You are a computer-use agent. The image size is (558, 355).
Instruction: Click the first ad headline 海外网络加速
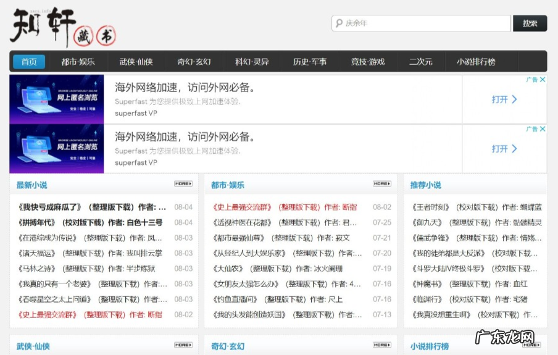pyautogui.click(x=185, y=87)
